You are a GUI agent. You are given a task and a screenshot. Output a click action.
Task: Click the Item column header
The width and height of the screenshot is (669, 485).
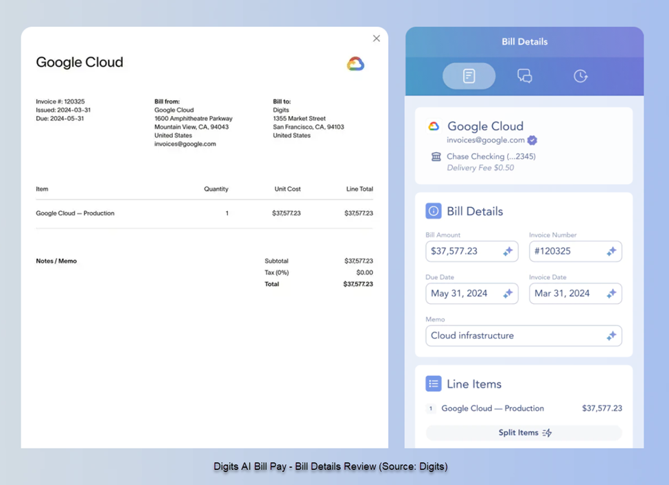coord(42,189)
